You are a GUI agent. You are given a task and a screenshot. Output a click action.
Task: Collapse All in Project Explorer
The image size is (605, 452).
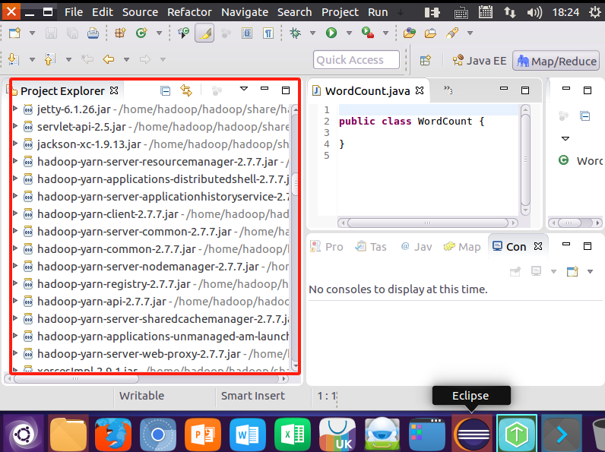(x=166, y=91)
